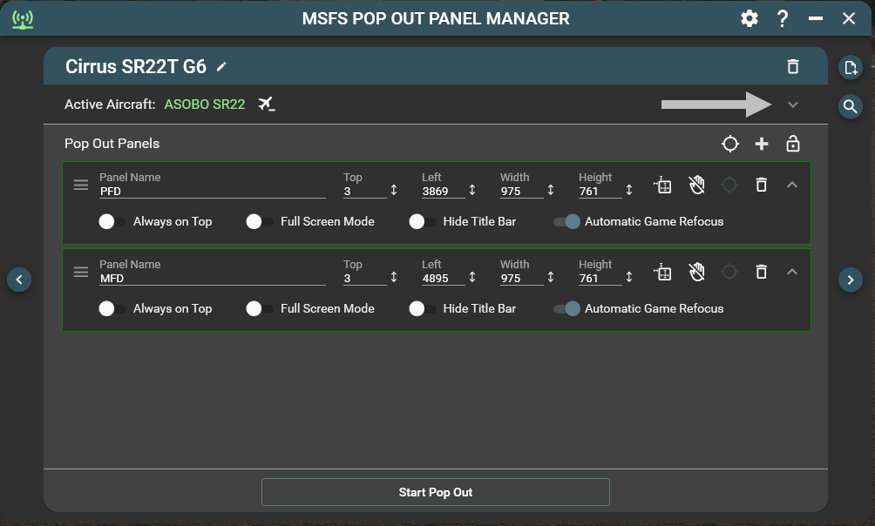Open the settings gear icon
The height and width of the screenshot is (526, 875).
(x=749, y=18)
